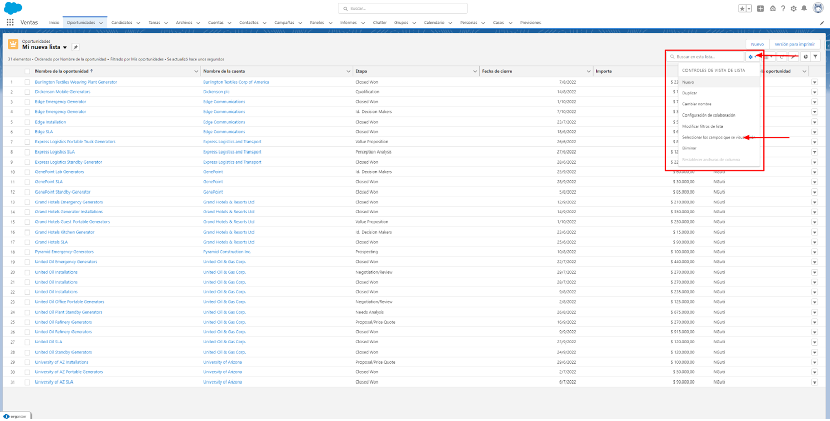The height and width of the screenshot is (421, 830).
Task: Open the Previsiones tab
Action: 530,23
